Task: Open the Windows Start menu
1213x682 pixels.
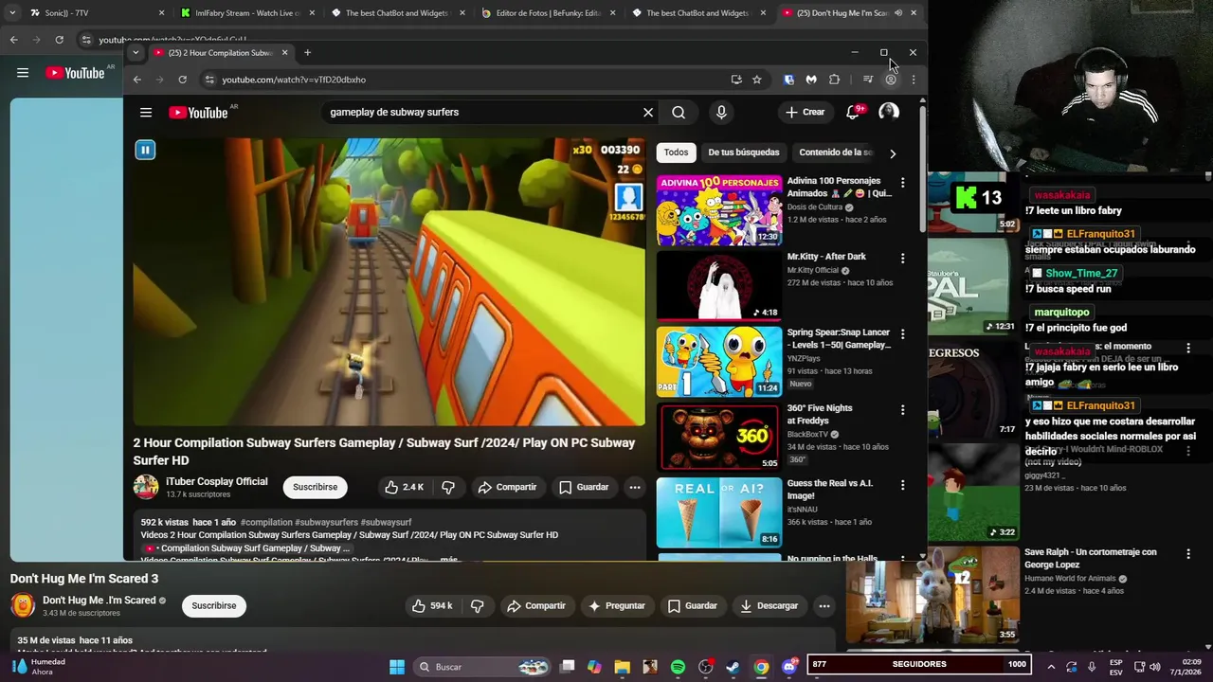Action: tap(397, 667)
